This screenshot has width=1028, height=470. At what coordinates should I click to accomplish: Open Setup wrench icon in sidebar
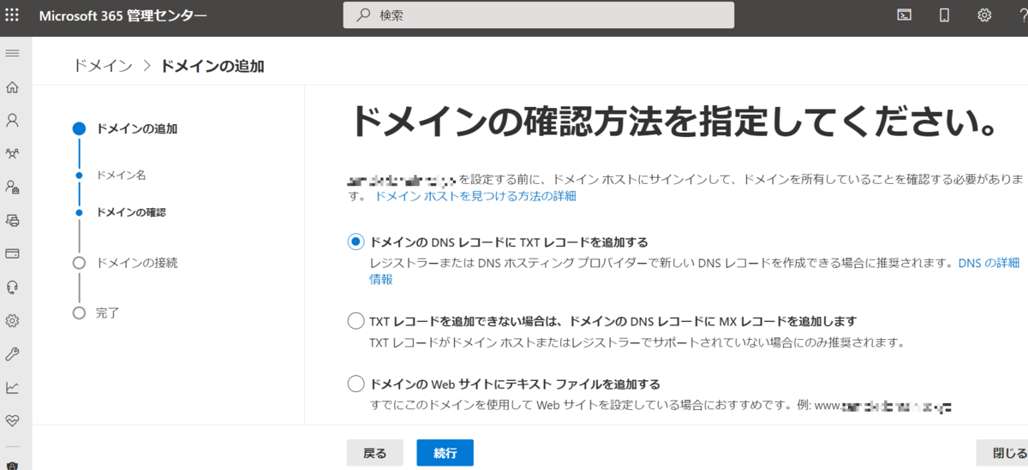click(13, 354)
